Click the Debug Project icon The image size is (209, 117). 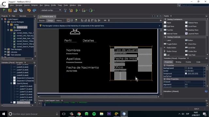[84, 10]
